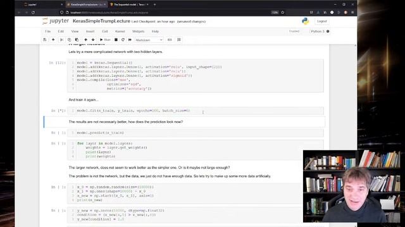
Task: Open a new browser tab with plus button
Action: (x=154, y=4)
